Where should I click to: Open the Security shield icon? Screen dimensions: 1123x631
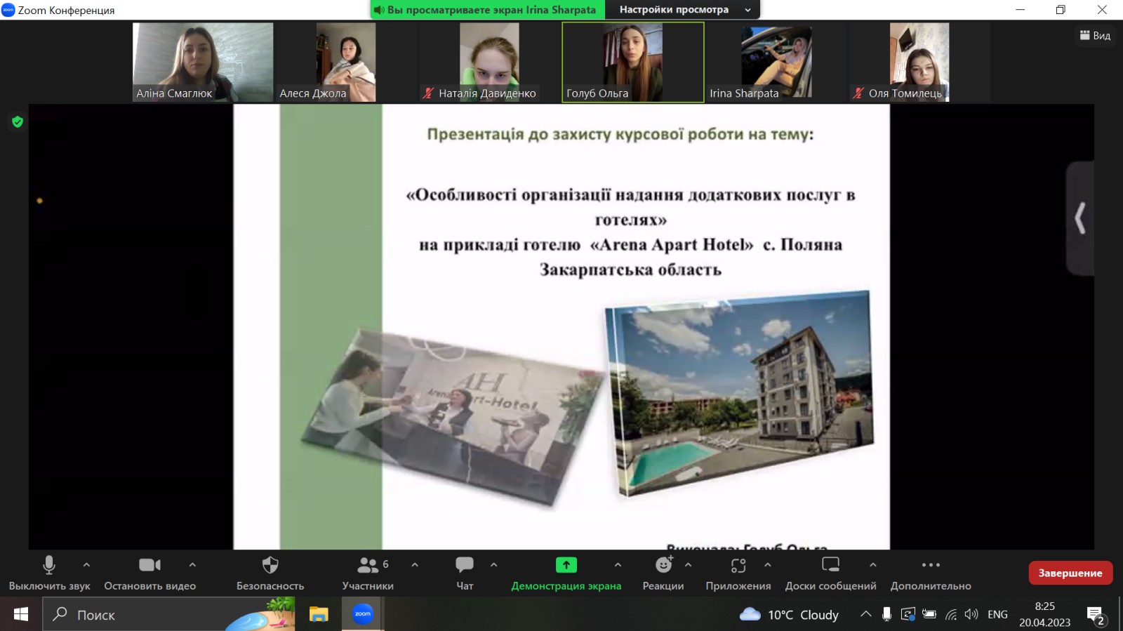(x=270, y=566)
